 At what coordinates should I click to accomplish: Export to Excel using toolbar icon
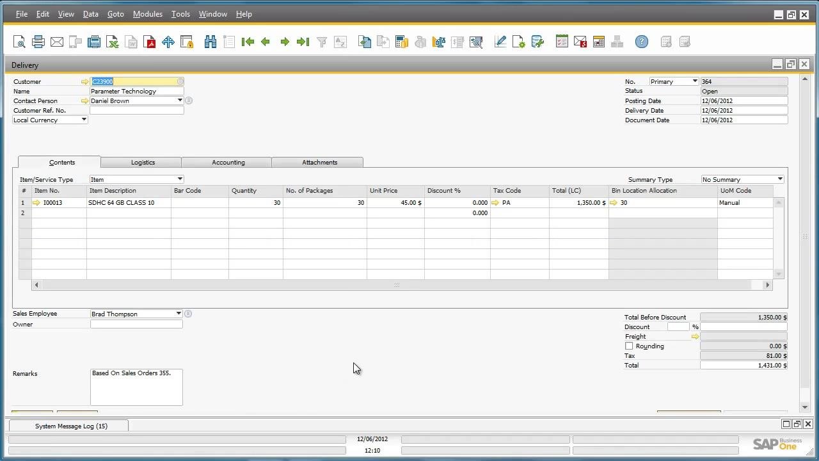[113, 42]
